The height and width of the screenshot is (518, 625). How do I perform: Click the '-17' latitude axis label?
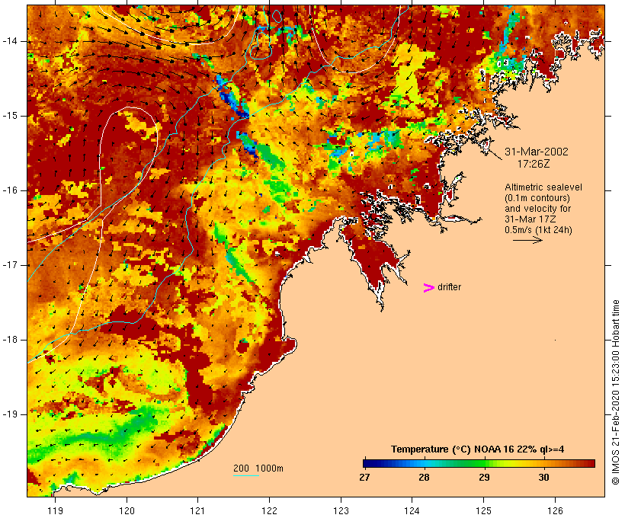[x=10, y=265]
